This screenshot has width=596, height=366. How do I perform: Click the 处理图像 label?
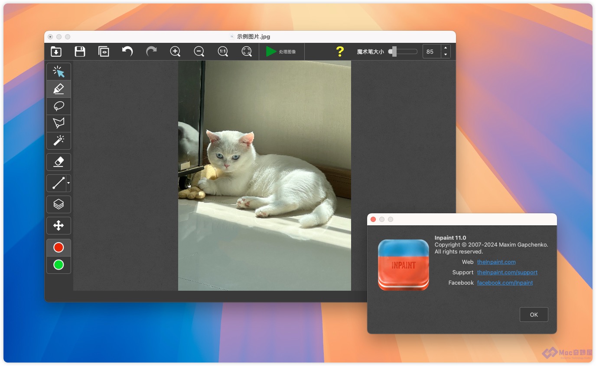[287, 52]
